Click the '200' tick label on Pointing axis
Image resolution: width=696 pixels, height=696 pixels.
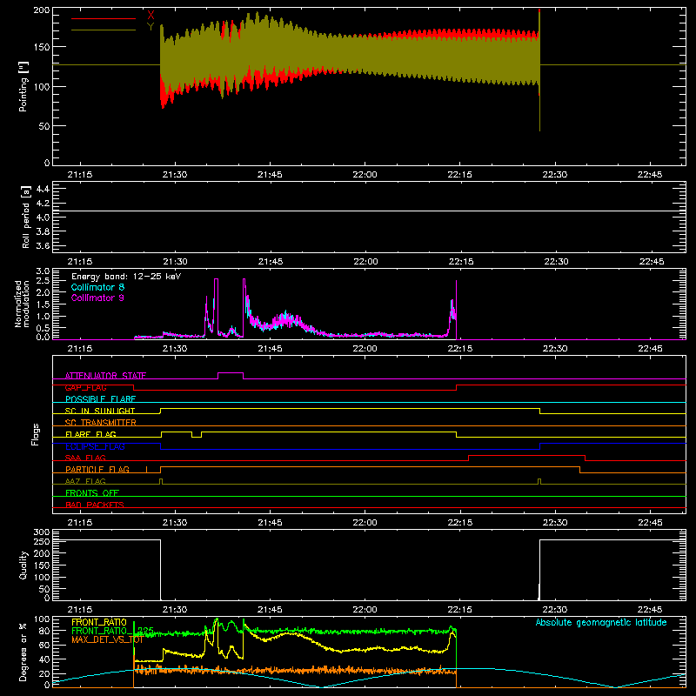(x=42, y=10)
